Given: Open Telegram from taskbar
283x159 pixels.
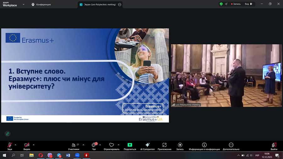Looking at the screenshot, I should point(59,155).
